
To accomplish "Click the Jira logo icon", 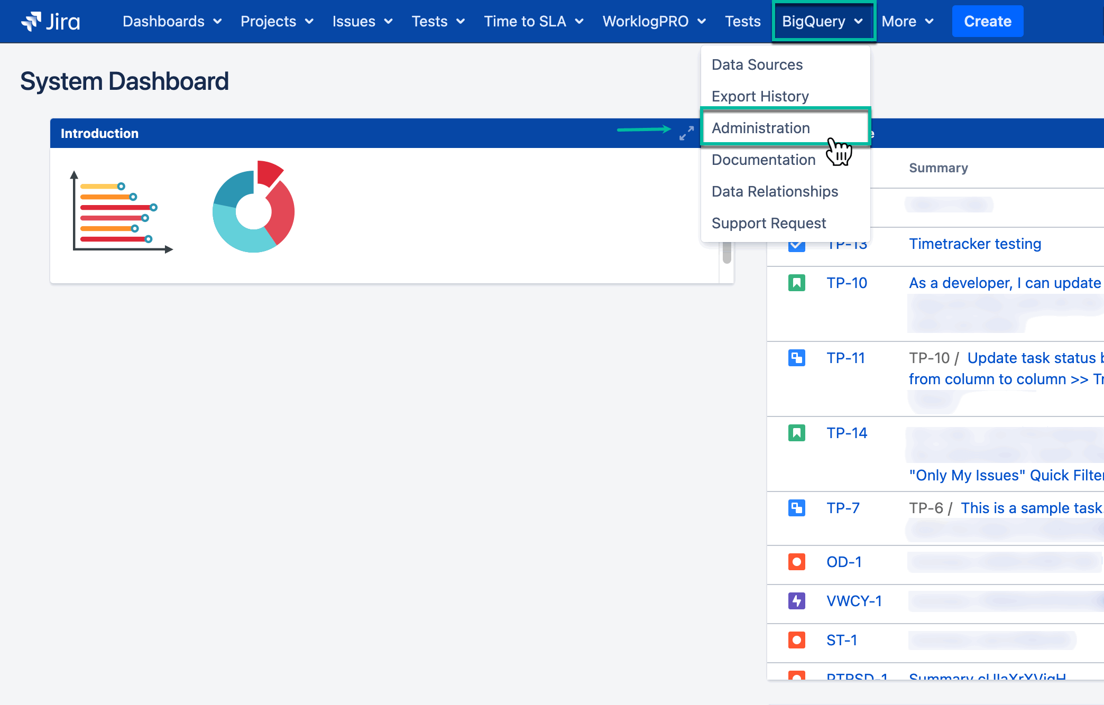I will click(x=33, y=20).
